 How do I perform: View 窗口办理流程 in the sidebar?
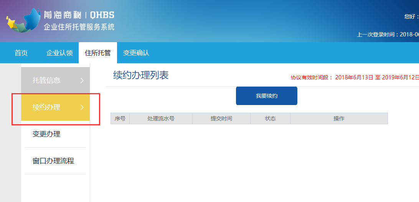click(x=53, y=161)
